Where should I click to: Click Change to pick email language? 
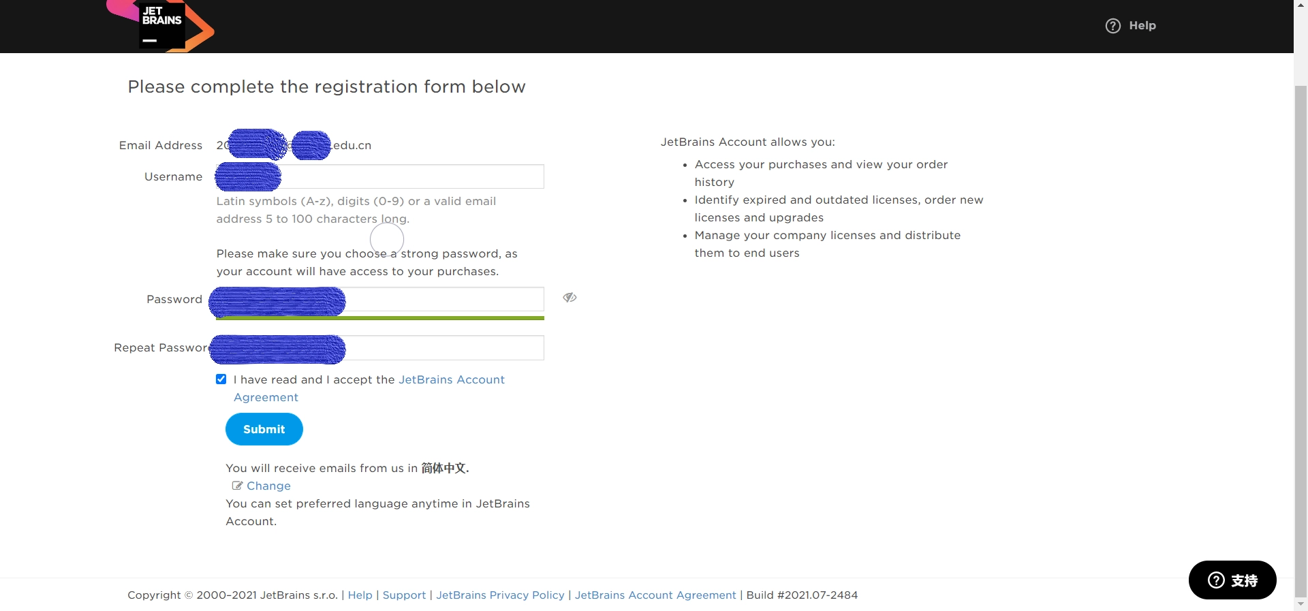click(268, 486)
